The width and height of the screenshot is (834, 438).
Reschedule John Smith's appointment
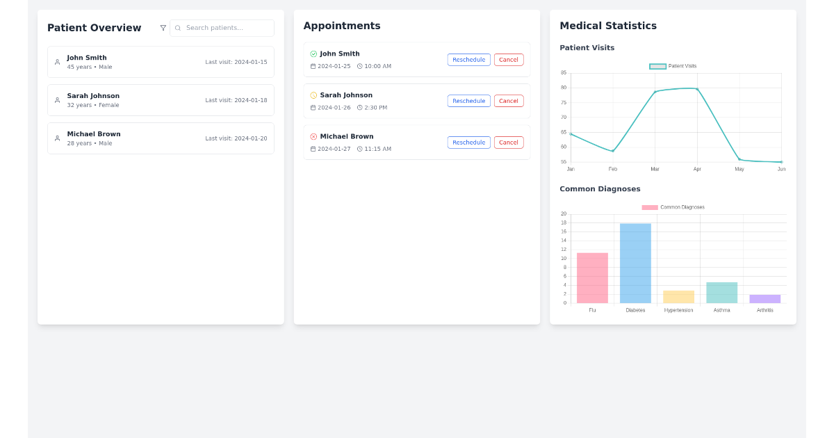pos(468,59)
